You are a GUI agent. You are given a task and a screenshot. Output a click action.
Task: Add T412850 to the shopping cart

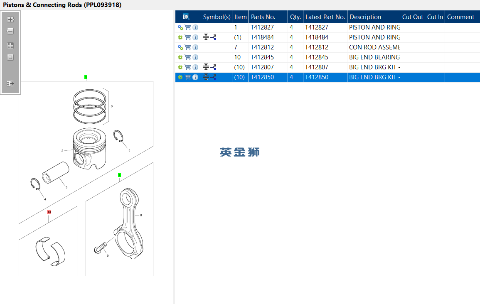click(188, 77)
